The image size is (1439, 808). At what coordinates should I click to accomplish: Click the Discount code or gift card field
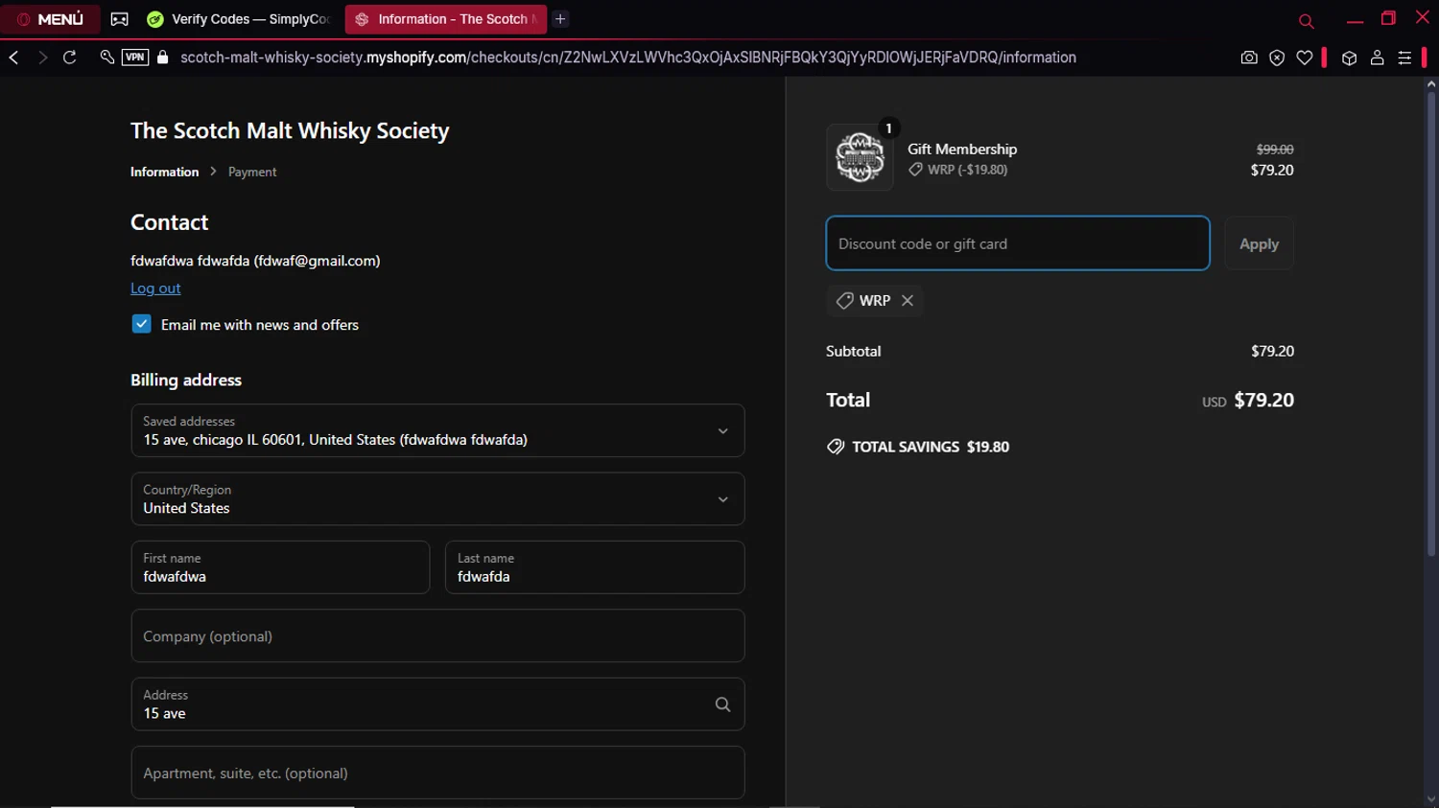(x=1018, y=243)
